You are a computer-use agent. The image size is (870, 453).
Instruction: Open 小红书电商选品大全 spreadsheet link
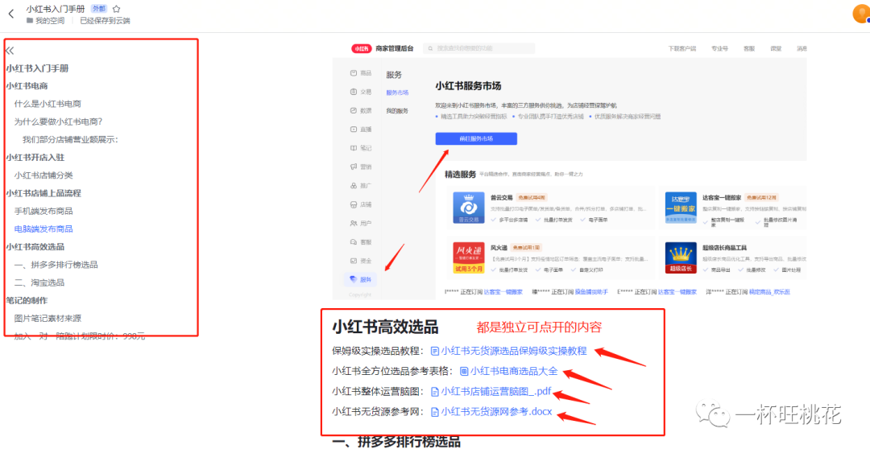click(x=514, y=371)
